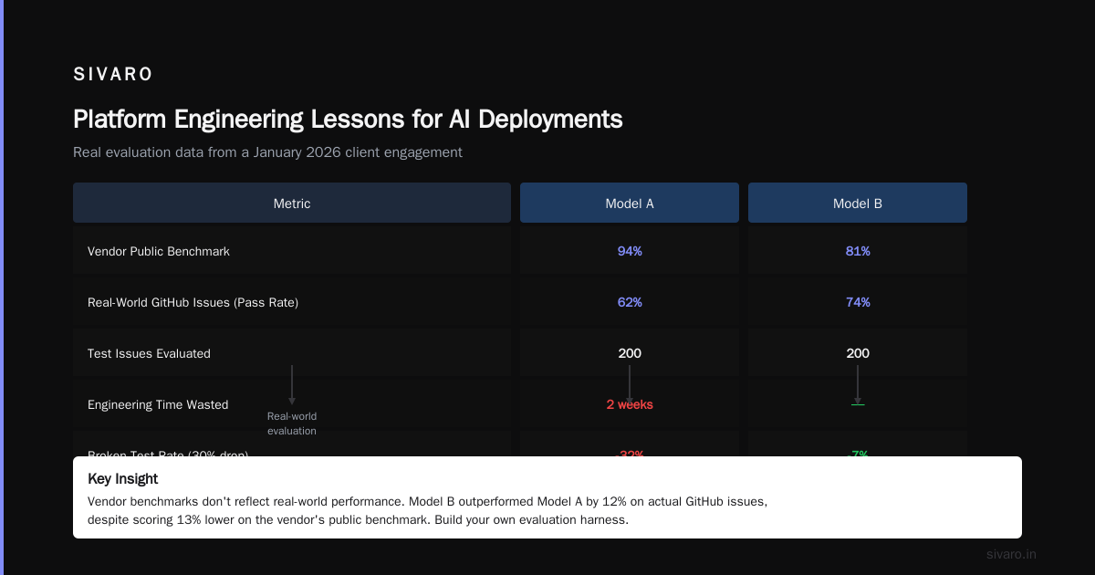This screenshot has width=1095, height=575.
Task: Click the 200 value under Model A
Action: click(630, 353)
